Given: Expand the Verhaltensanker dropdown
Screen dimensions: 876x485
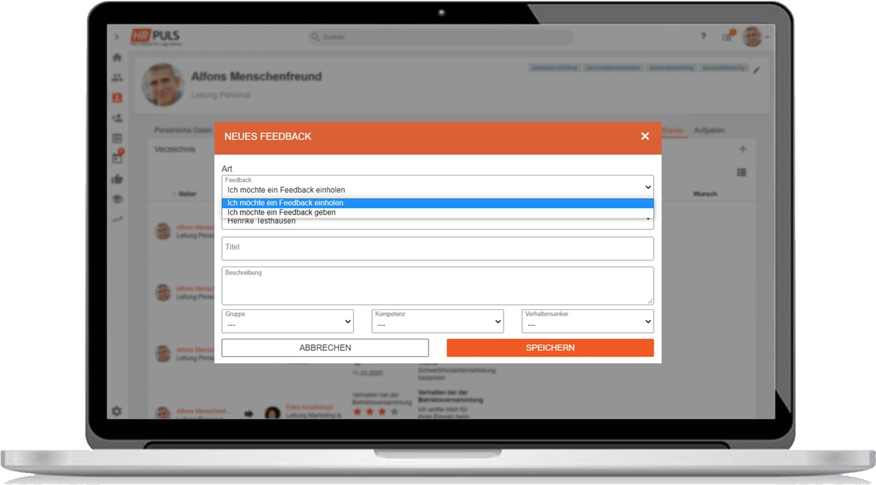Looking at the screenshot, I should tap(587, 321).
